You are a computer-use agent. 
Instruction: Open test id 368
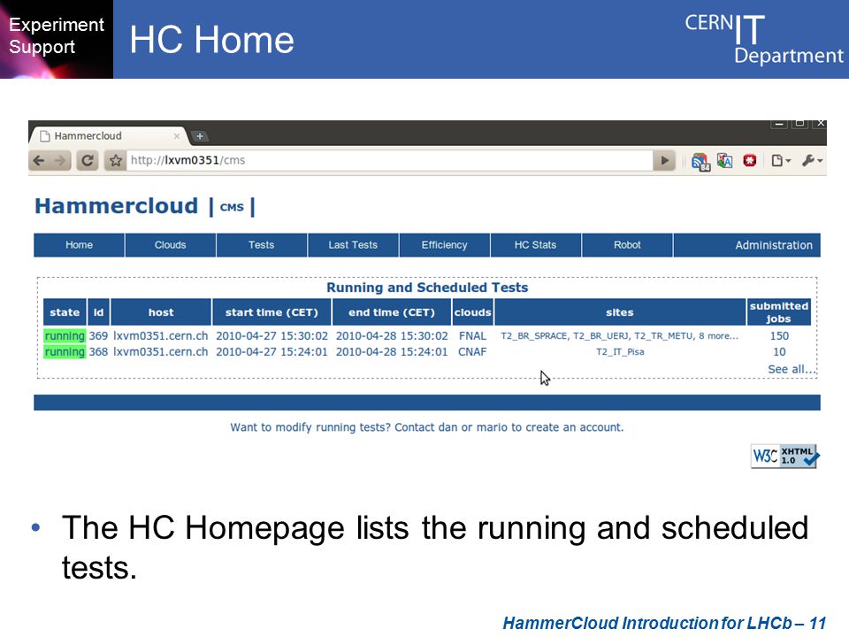[98, 352]
